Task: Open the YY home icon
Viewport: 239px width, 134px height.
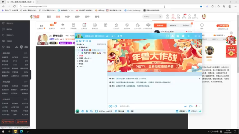Action: (172, 36)
